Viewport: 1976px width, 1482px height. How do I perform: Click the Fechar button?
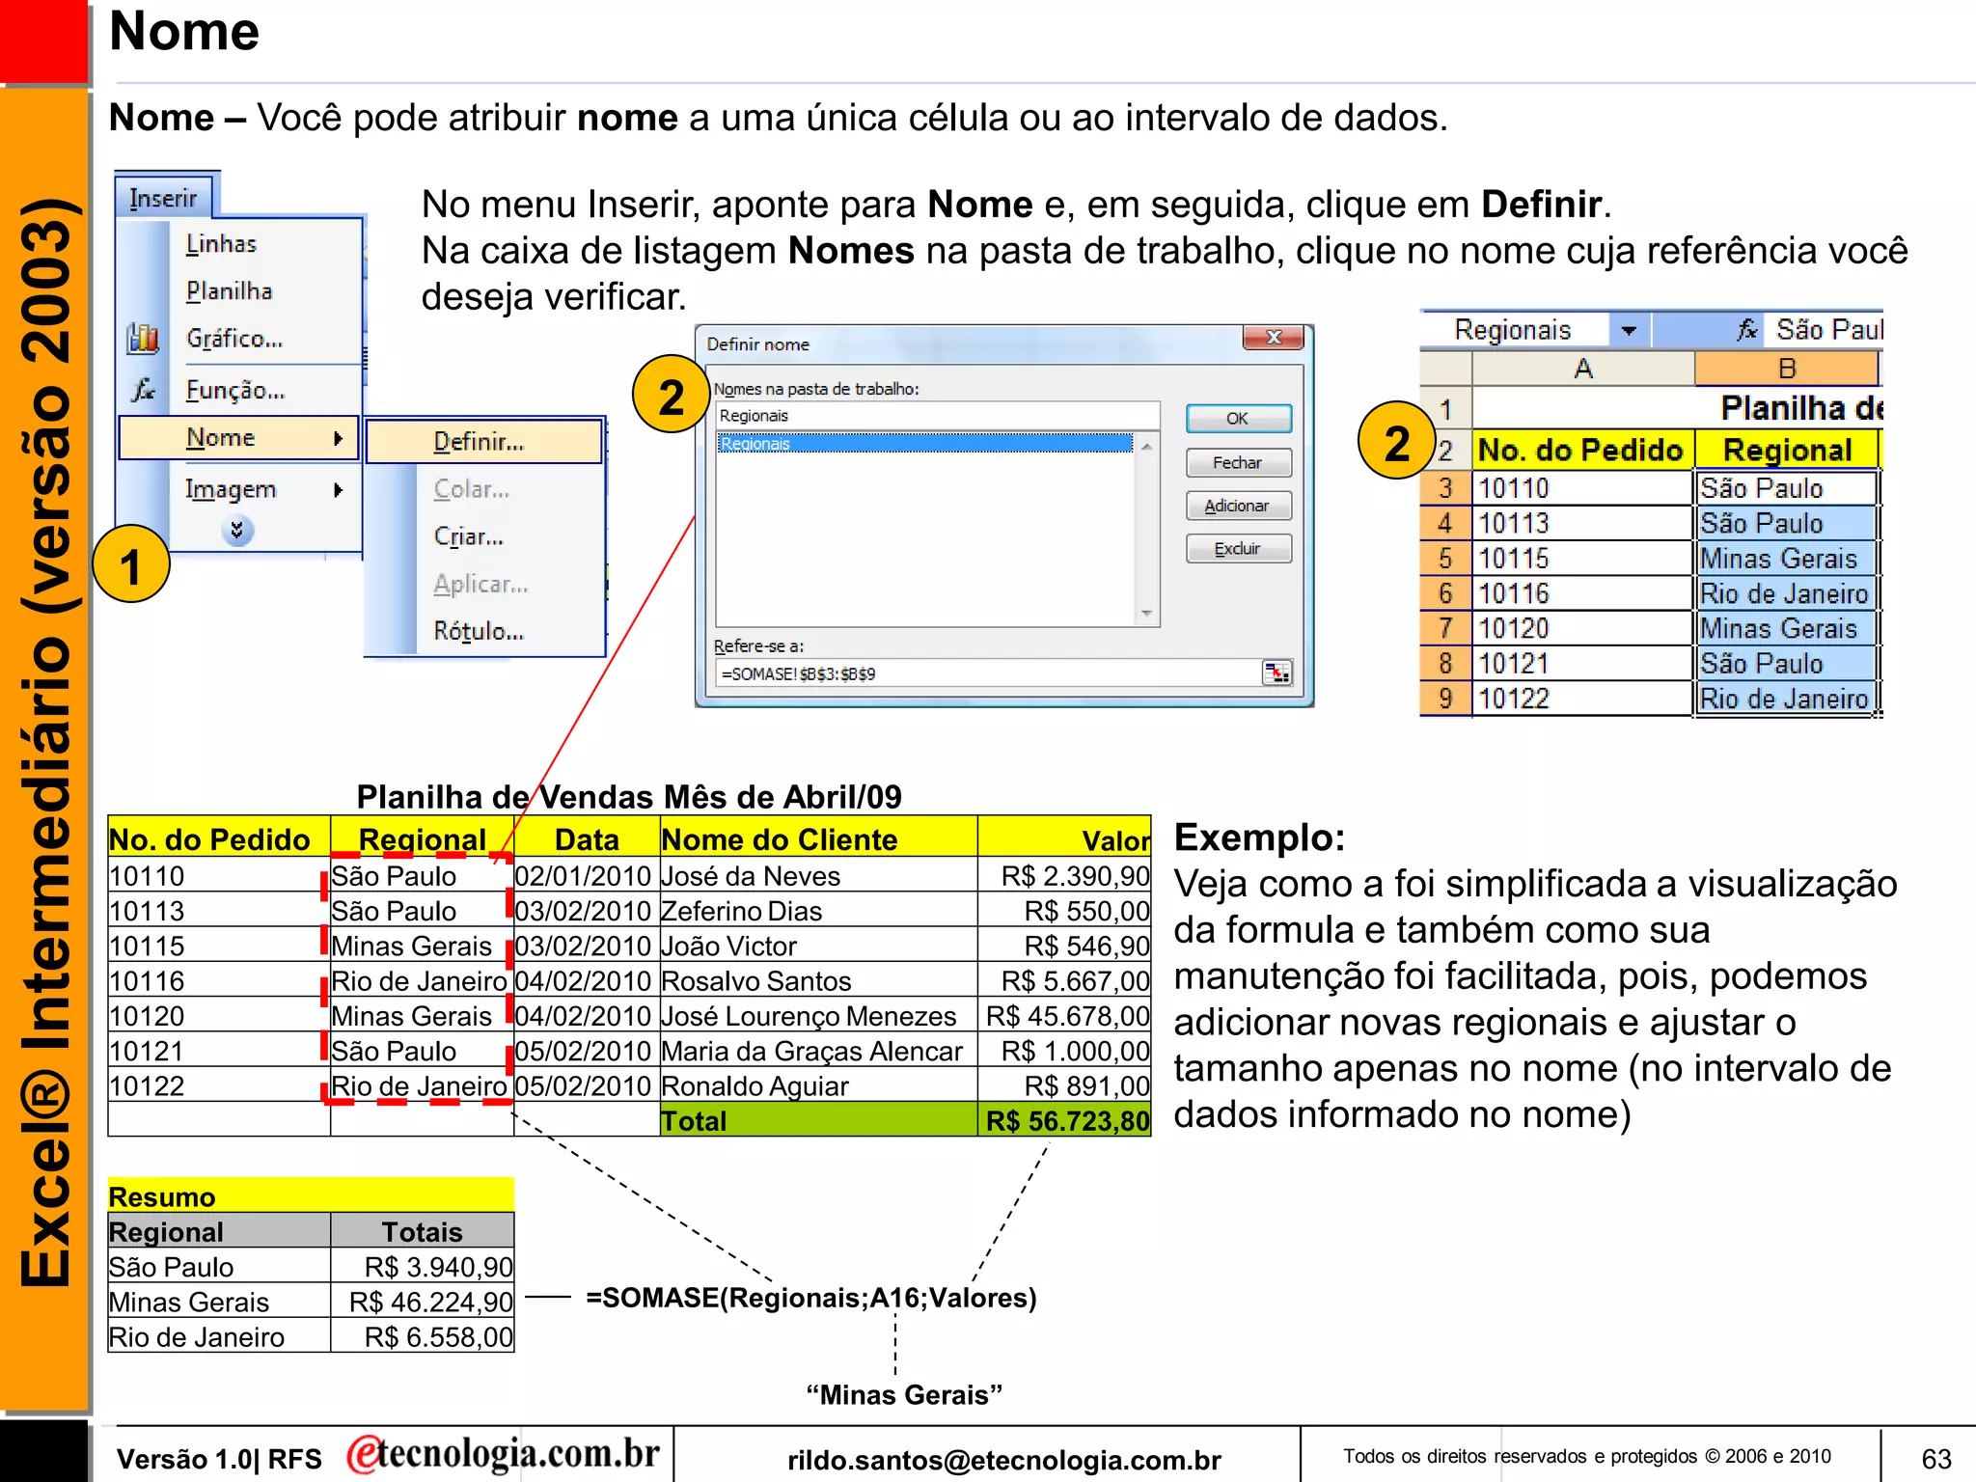coord(1238,463)
